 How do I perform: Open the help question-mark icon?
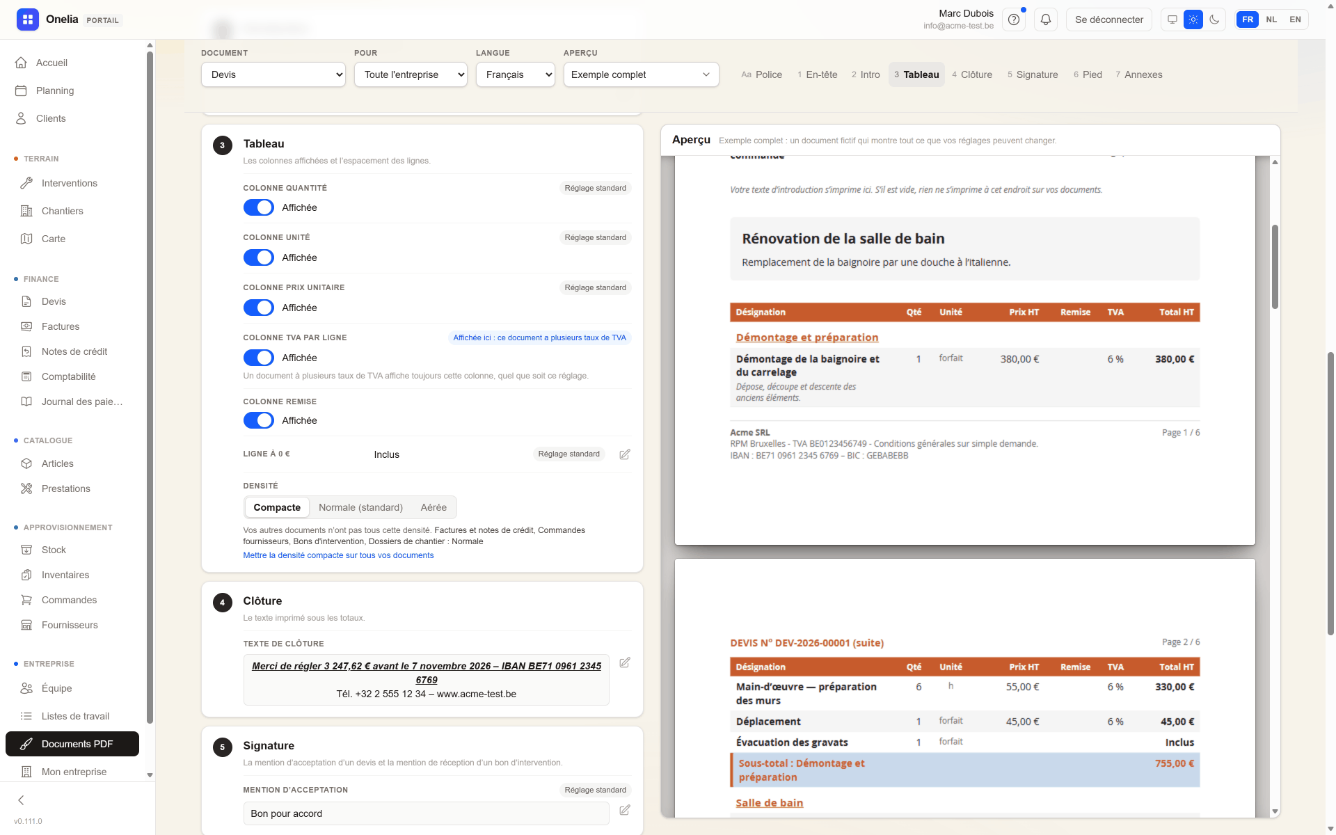click(1014, 19)
